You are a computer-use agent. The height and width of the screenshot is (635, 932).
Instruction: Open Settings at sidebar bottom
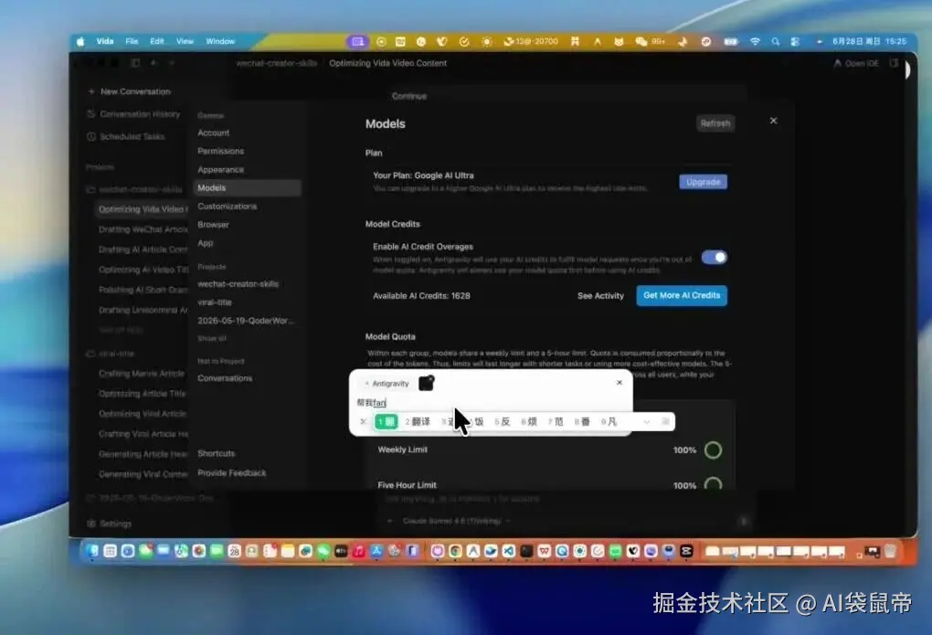coord(110,524)
